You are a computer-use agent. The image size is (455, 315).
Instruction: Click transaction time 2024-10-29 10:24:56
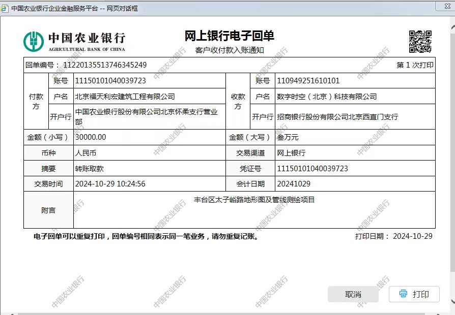click(x=110, y=184)
